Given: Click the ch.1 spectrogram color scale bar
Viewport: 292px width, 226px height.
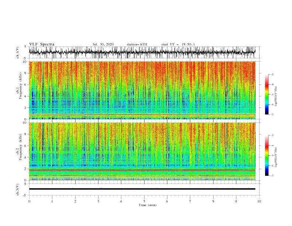Looking at the screenshot, I should (267, 94).
